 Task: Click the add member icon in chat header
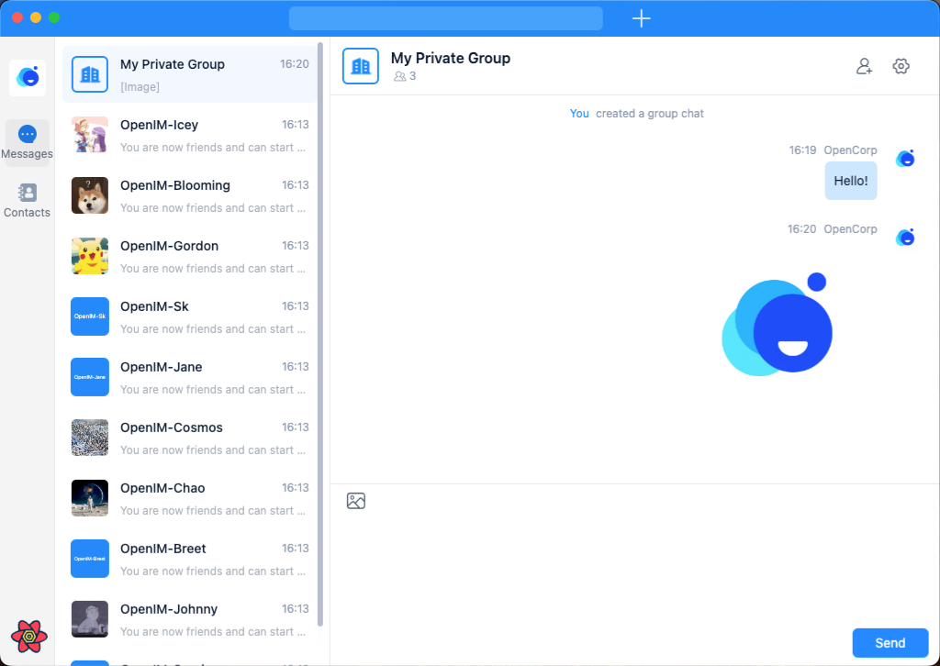pos(864,66)
